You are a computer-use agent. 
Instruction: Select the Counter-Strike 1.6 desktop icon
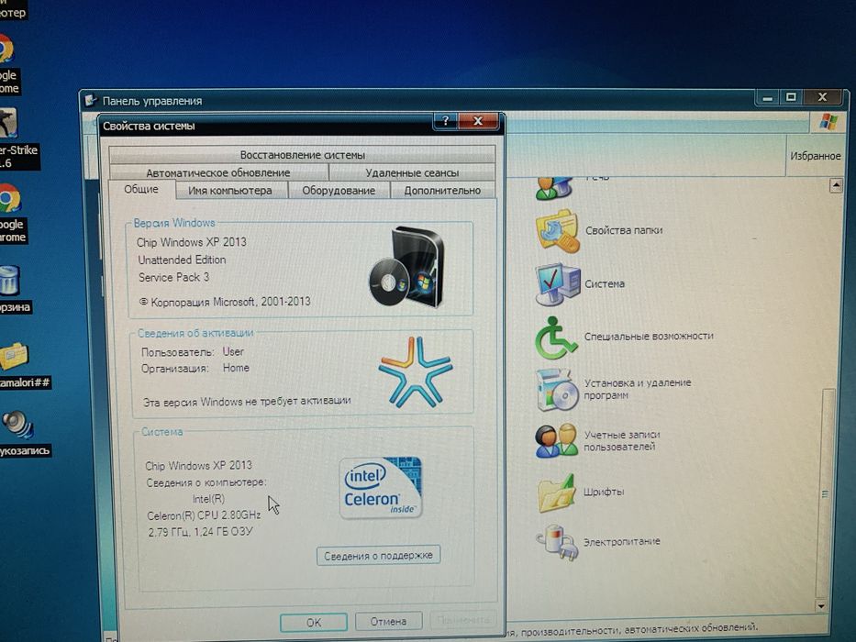point(7,122)
